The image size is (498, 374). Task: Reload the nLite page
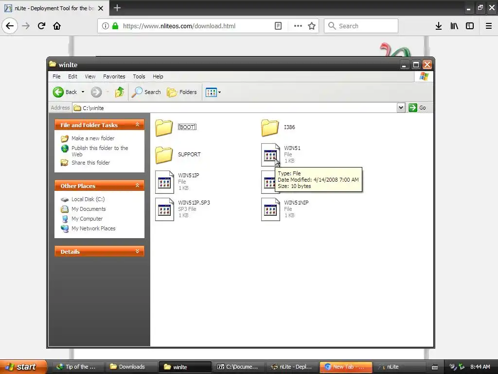coord(41,26)
